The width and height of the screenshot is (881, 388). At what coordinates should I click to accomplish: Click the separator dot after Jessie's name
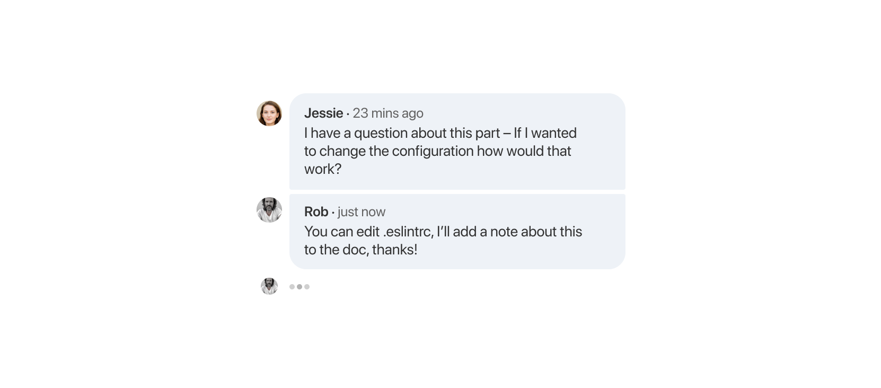(x=348, y=114)
